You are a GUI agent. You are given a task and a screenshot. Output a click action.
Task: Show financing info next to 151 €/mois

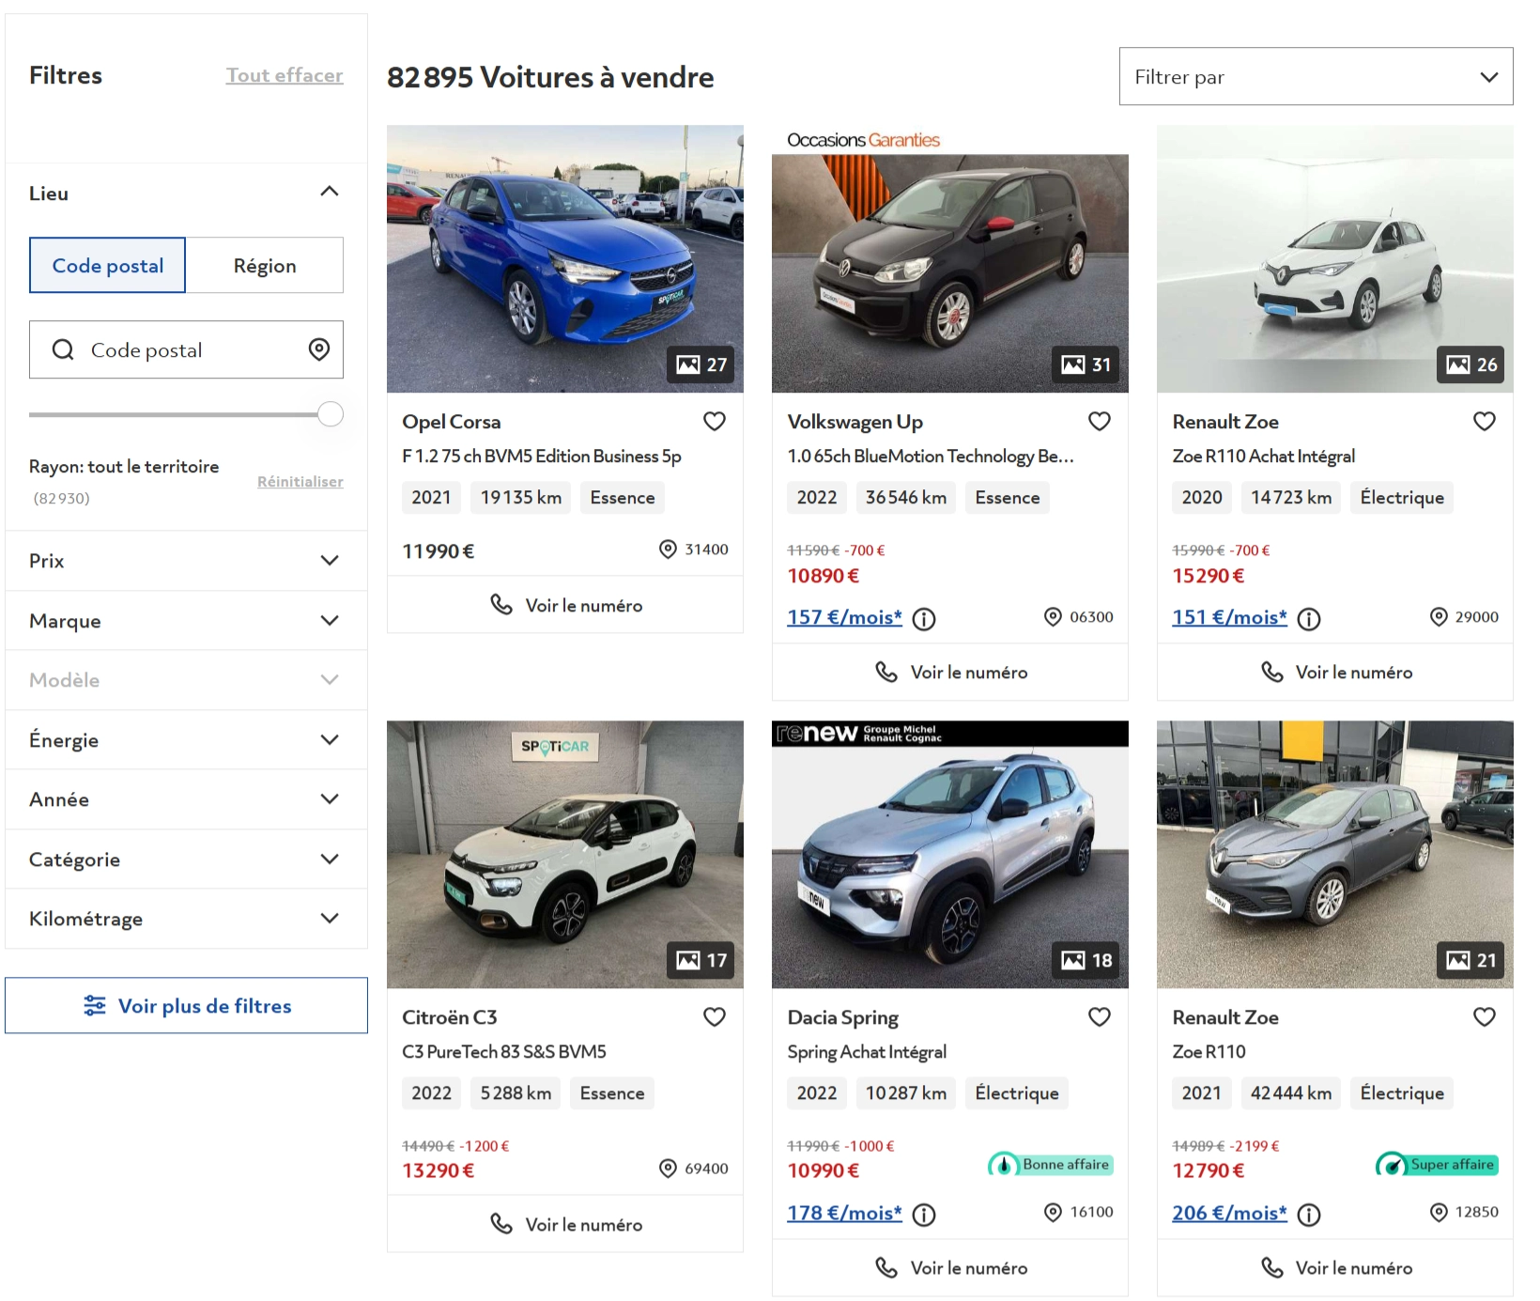1309,619
